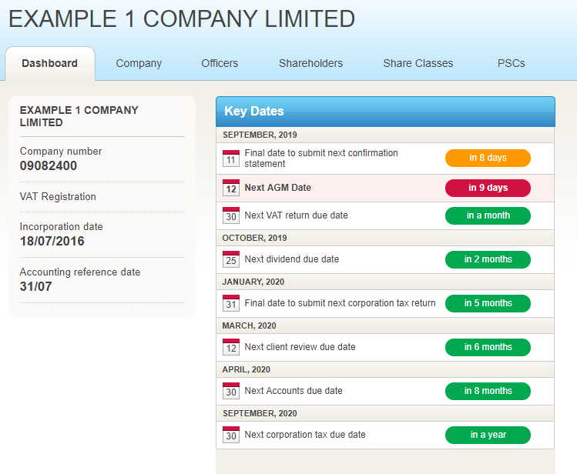This screenshot has width=577, height=474.
Task: Click calendar icon for Next Accounts due date
Action: coord(231,391)
